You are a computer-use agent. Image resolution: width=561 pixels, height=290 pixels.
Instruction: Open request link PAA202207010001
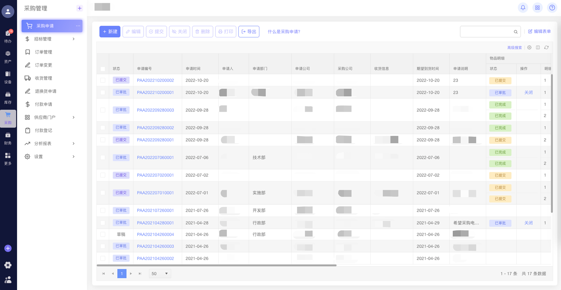tap(155, 193)
